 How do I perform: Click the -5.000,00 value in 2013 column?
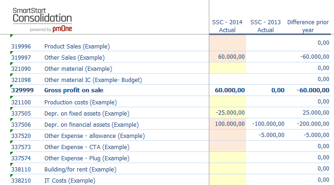coord(271,135)
